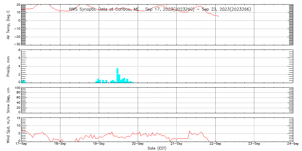This screenshot has height=151, width=302.
Task: Select the 17-Sep date tick label
Action: pyautogui.click(x=22, y=144)
